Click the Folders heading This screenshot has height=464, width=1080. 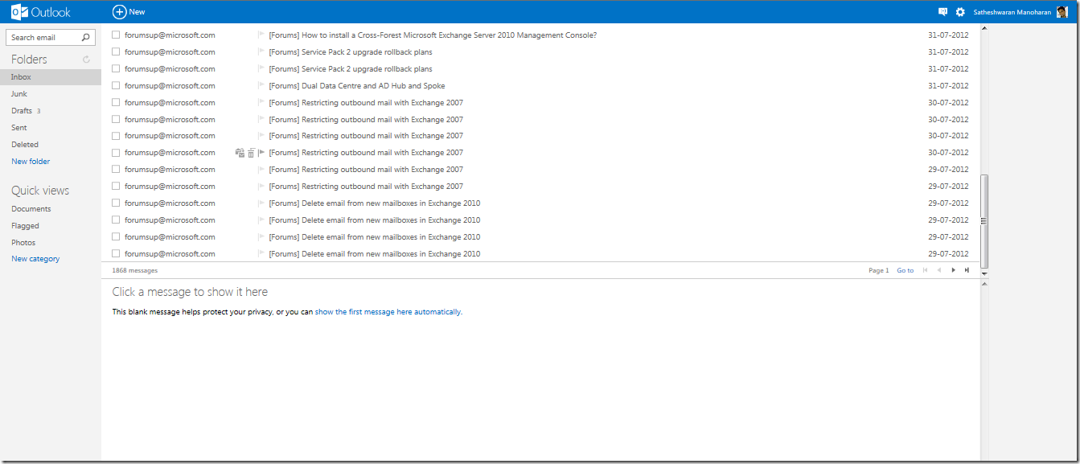click(29, 60)
